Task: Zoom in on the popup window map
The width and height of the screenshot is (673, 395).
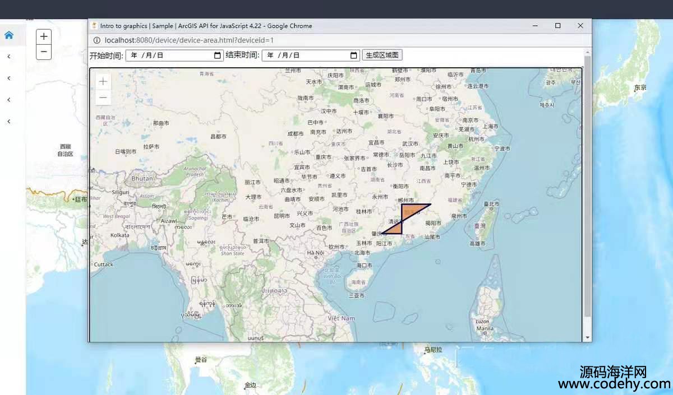Action: 103,82
